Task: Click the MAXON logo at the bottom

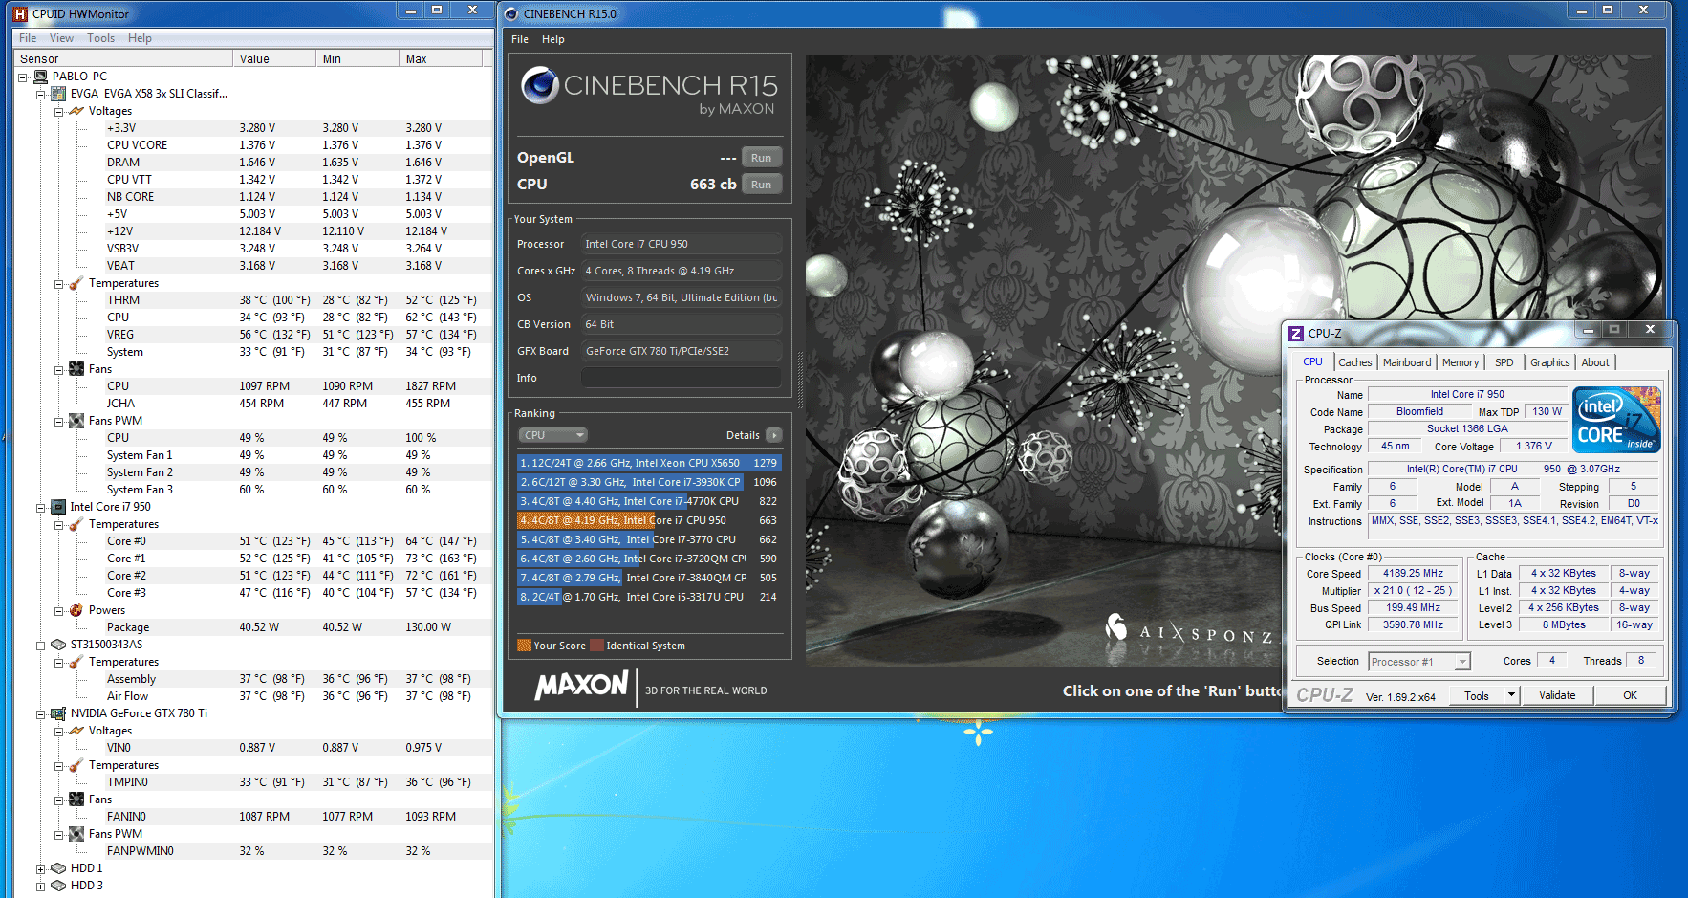Action: coord(581,686)
